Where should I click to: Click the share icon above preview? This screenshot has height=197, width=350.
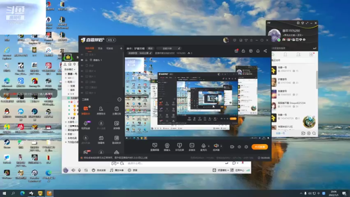[265, 51]
